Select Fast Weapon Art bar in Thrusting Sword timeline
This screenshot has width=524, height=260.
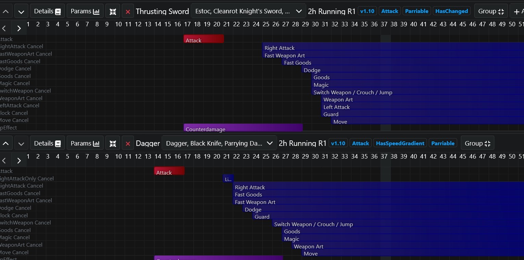393,54
